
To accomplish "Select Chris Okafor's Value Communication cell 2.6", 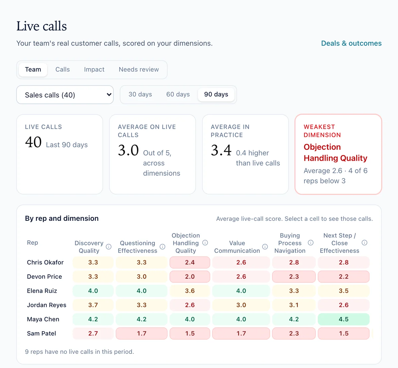I will coord(241,262).
